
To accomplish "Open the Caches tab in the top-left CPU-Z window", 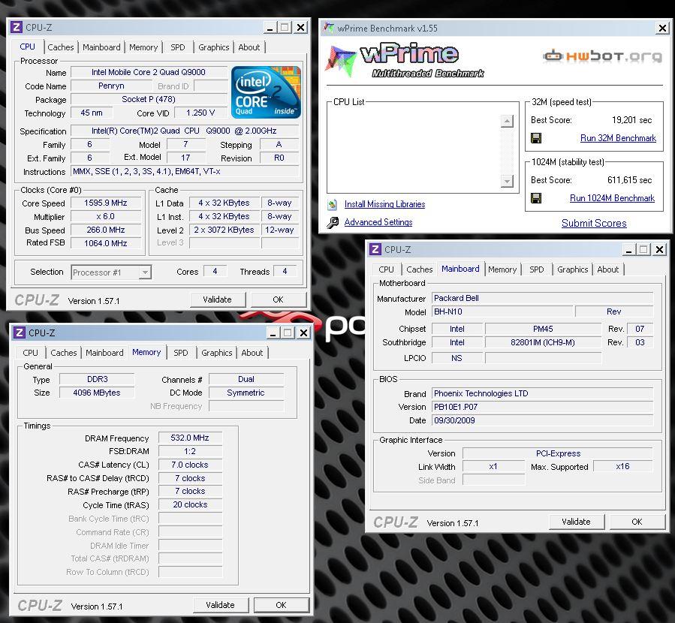I will tap(61, 47).
